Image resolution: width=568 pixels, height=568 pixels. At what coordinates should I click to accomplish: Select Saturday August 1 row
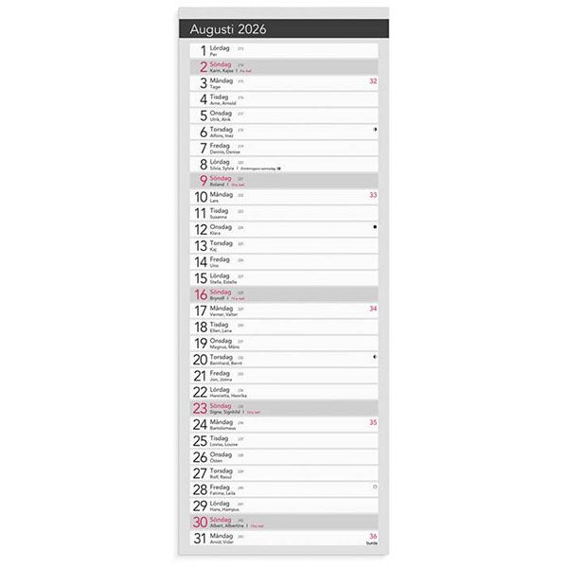(x=284, y=49)
